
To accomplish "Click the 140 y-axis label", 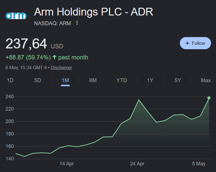I will (10, 159).
